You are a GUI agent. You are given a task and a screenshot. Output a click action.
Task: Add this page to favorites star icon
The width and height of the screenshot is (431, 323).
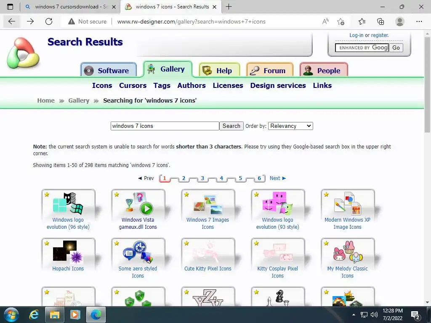click(x=341, y=21)
